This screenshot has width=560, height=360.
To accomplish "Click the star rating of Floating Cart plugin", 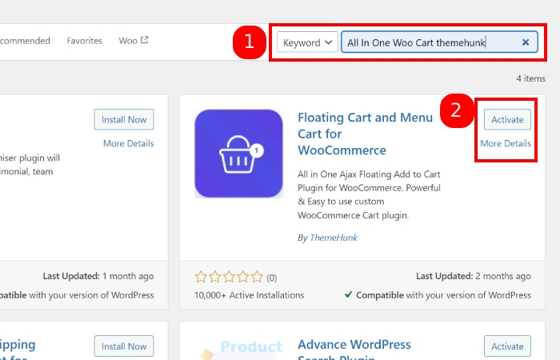I will tap(229, 277).
